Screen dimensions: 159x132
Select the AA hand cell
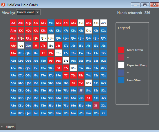point(13,23)
